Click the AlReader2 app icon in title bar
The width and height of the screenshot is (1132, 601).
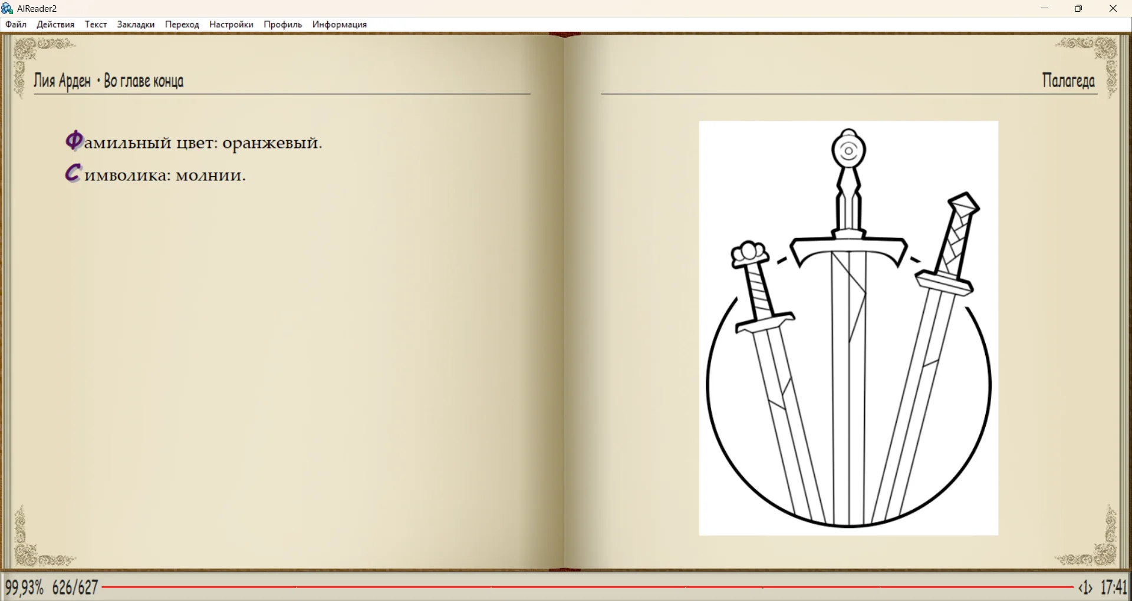(x=8, y=8)
